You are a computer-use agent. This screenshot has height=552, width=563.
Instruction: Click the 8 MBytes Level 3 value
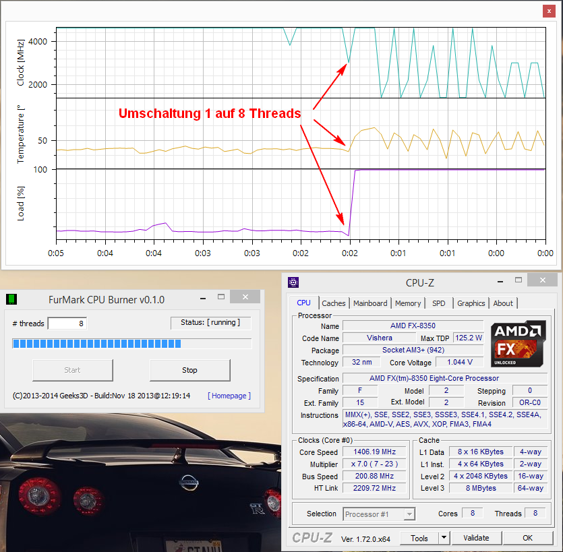pos(481,488)
